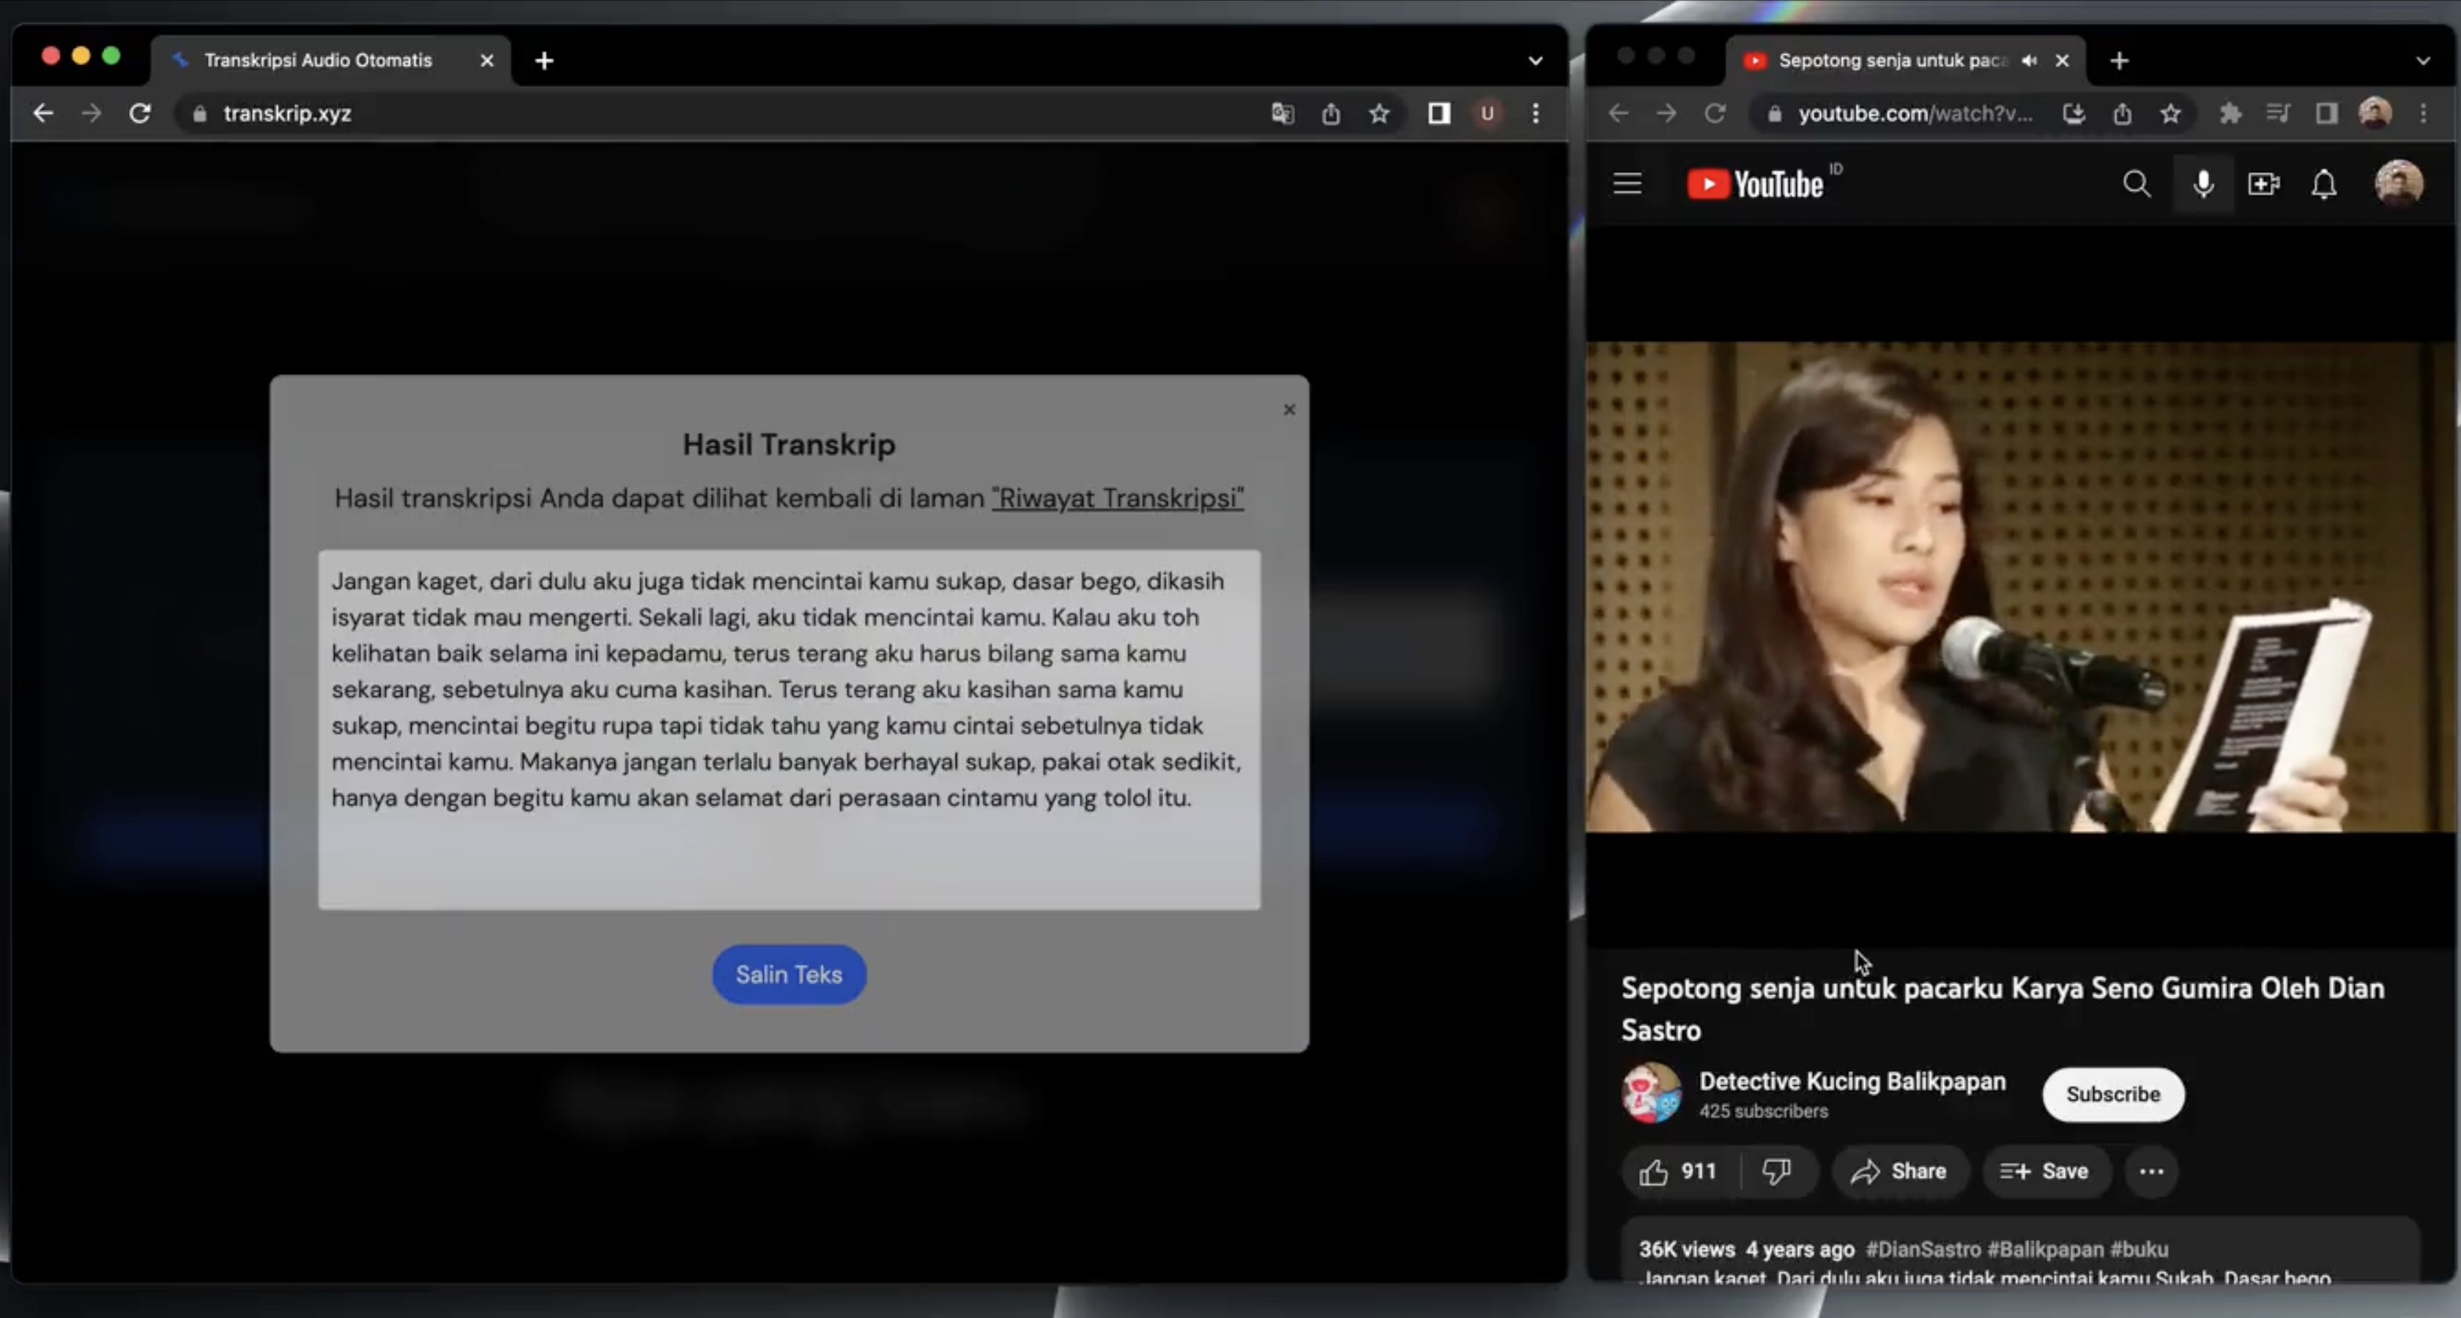Go back in YouTube window
2461x1318 pixels.
(1617, 113)
